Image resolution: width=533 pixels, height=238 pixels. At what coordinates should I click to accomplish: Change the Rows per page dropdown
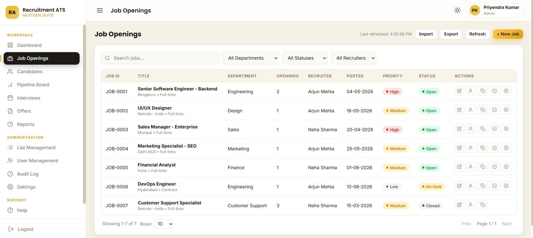[x=164, y=224]
